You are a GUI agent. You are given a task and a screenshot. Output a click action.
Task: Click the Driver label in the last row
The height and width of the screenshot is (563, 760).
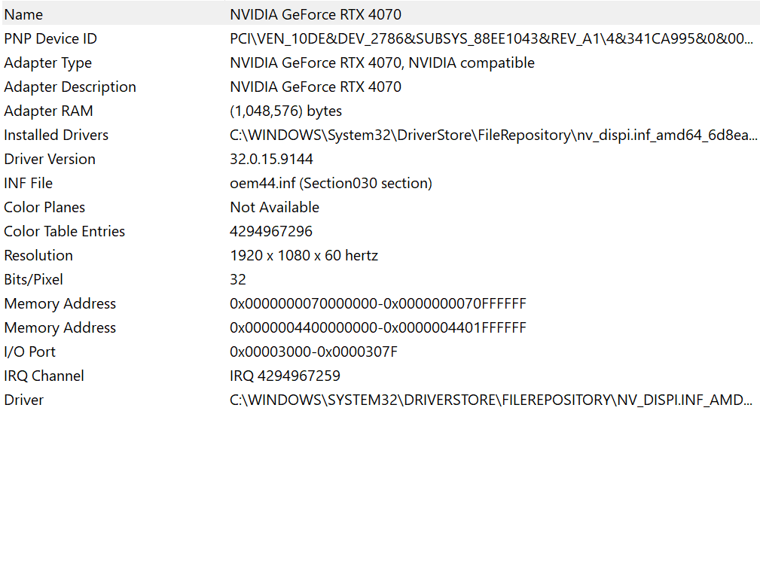click(23, 400)
